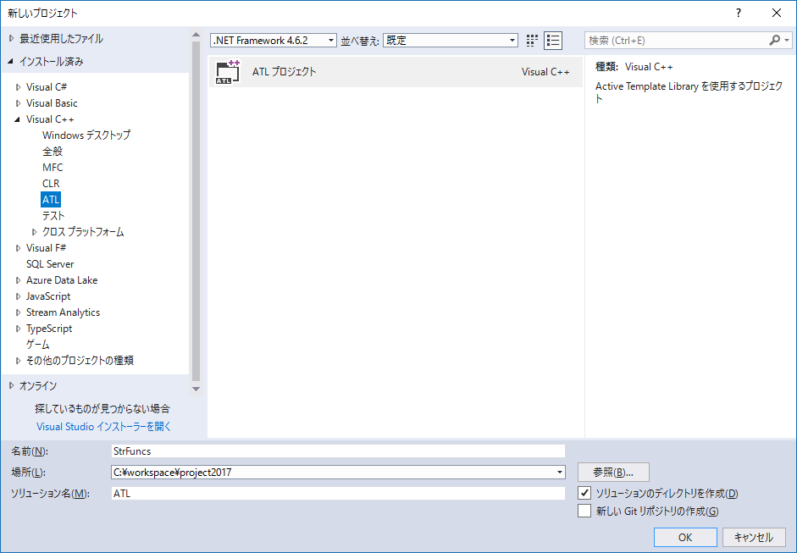
Task: Switch to list view of templates
Action: point(554,40)
